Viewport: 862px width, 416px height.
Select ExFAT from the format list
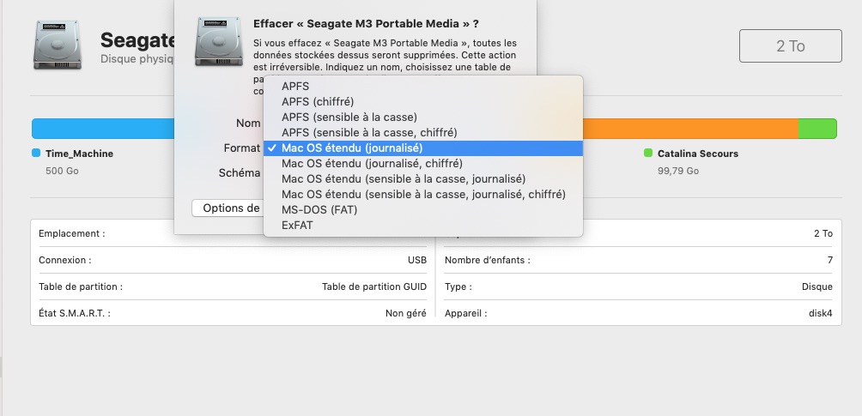[296, 226]
